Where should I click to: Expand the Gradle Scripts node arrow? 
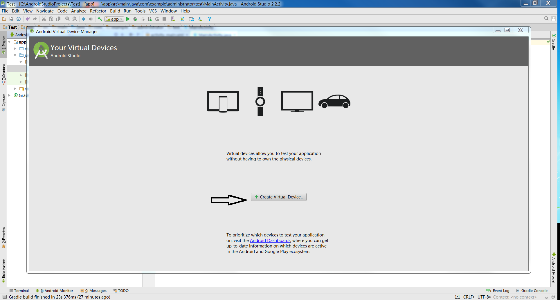(x=10, y=95)
